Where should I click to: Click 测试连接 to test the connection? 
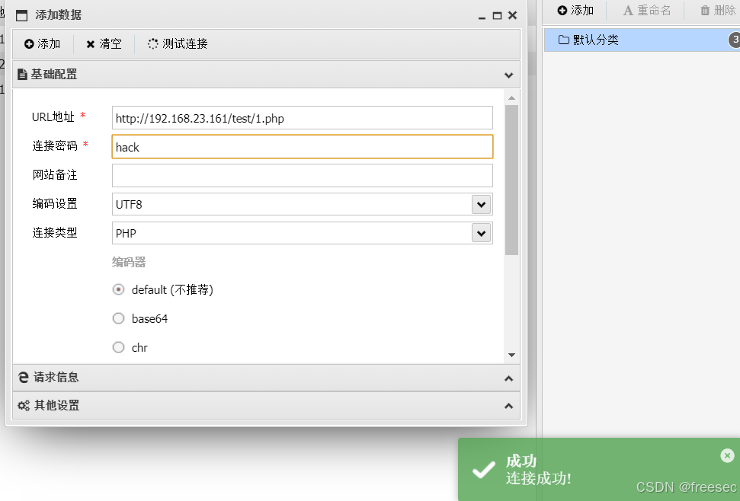pyautogui.click(x=178, y=44)
